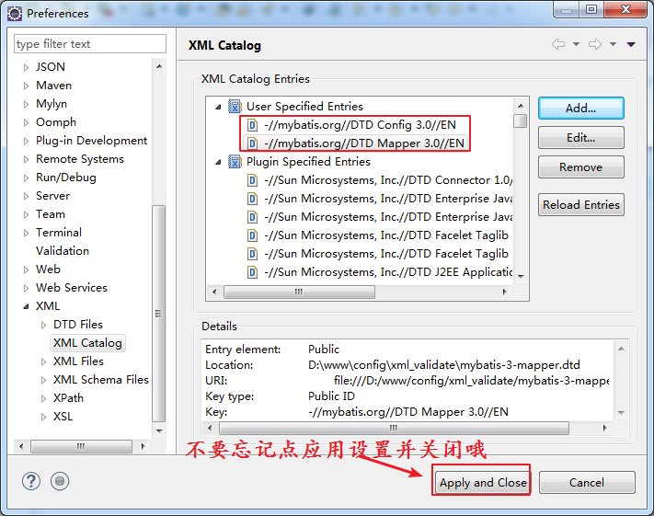Image resolution: width=654 pixels, height=516 pixels.
Task: Expand the DTD Files node
Action: (44, 325)
